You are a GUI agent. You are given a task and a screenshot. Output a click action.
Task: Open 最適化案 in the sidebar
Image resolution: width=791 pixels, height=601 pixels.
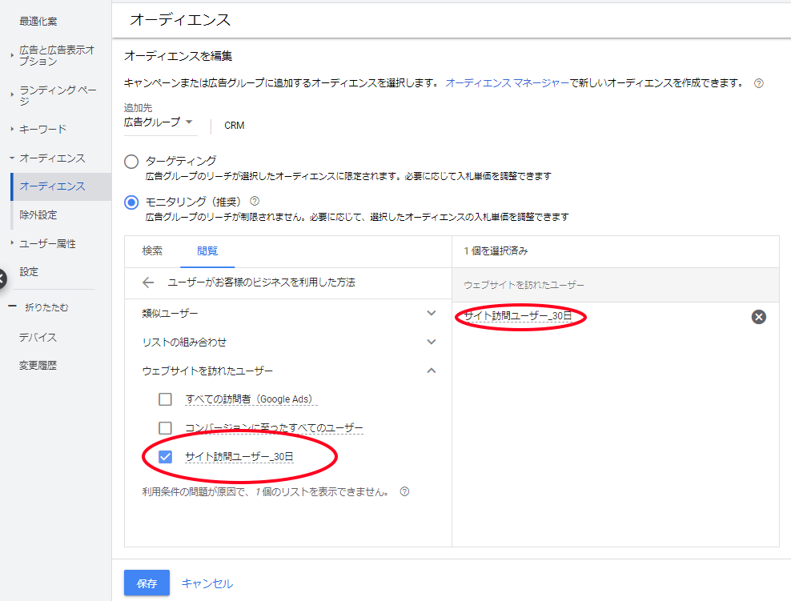pyautogui.click(x=38, y=21)
